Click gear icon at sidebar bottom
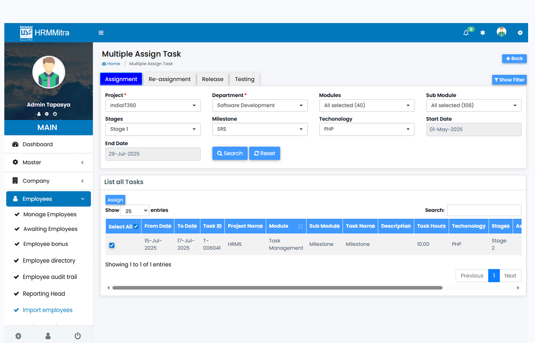This screenshot has height=343, width=535. tap(18, 336)
